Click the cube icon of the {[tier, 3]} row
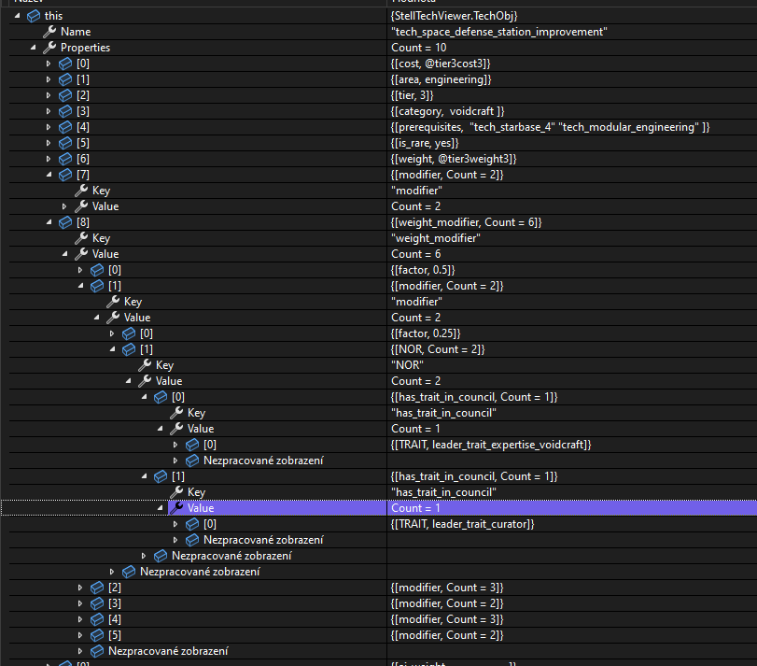 click(x=65, y=95)
